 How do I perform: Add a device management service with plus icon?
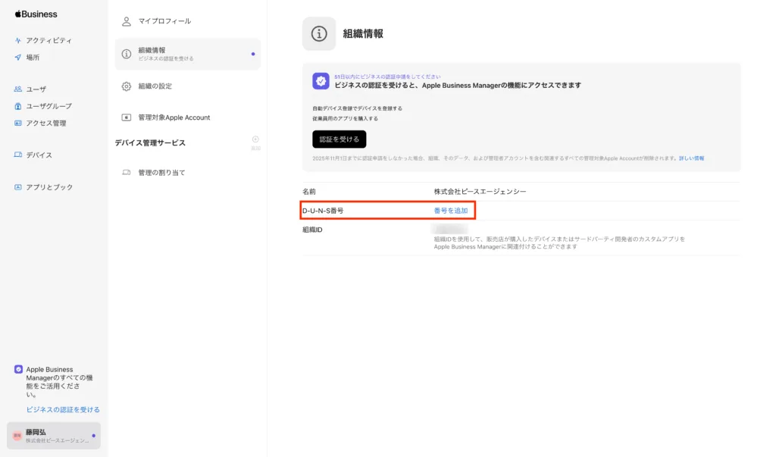[x=255, y=139]
